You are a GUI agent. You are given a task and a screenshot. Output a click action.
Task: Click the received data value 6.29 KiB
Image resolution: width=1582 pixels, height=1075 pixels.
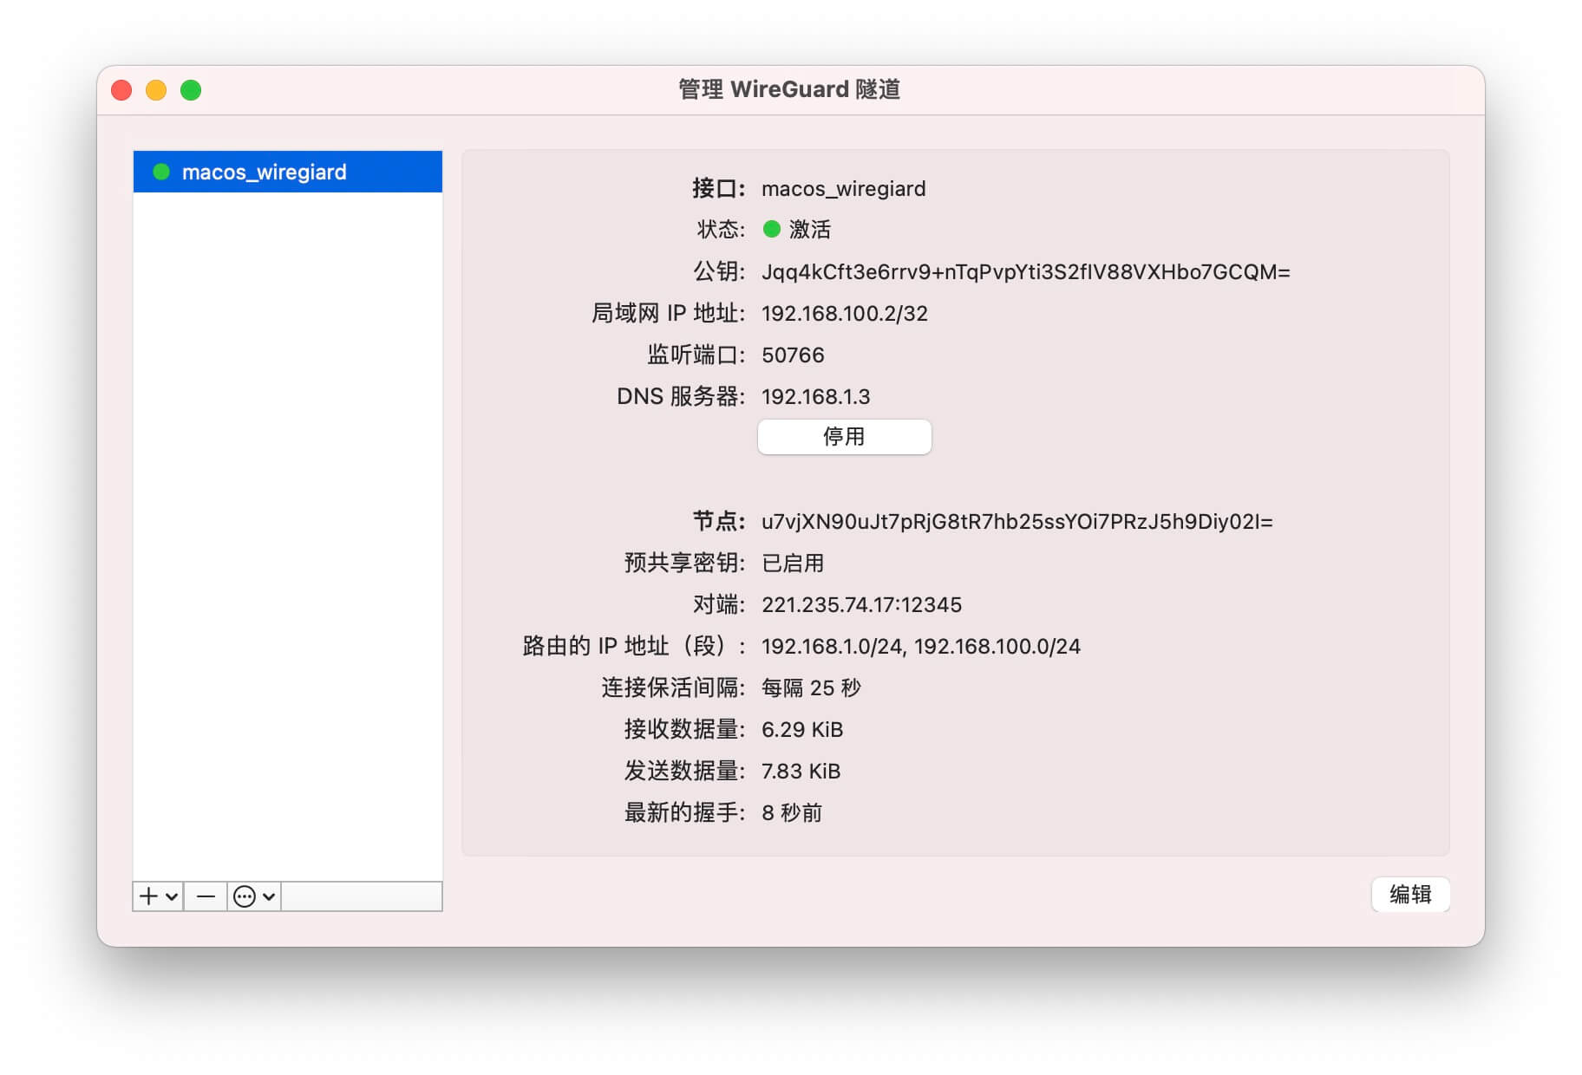[x=802, y=730]
